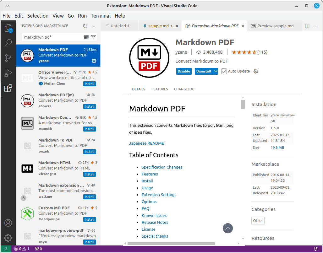
Task: Open the Search view icon
Action: point(8,43)
